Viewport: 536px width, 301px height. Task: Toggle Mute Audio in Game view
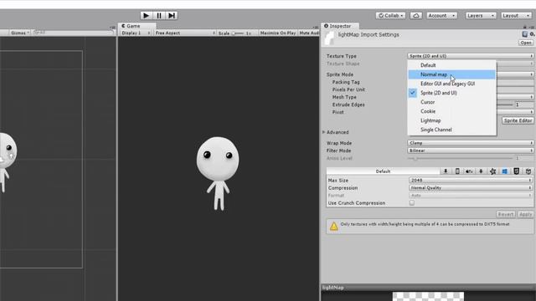coord(309,33)
